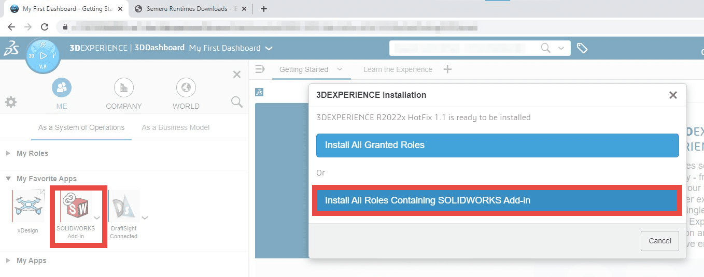Switch to As a System of Operations tab
The height and width of the screenshot is (277, 704).
[x=81, y=127]
